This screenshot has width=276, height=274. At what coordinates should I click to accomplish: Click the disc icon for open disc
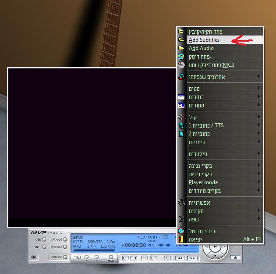(181, 57)
